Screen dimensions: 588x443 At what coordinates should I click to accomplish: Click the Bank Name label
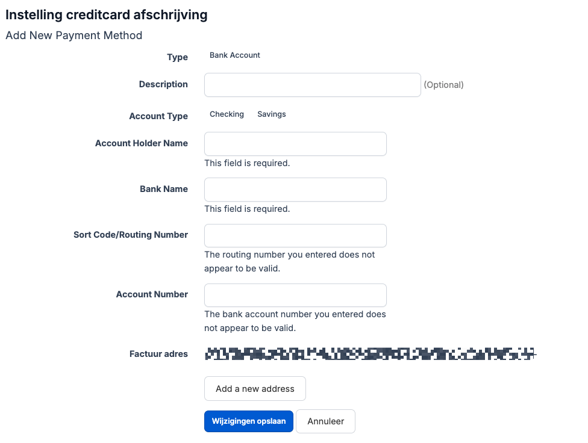tap(164, 189)
